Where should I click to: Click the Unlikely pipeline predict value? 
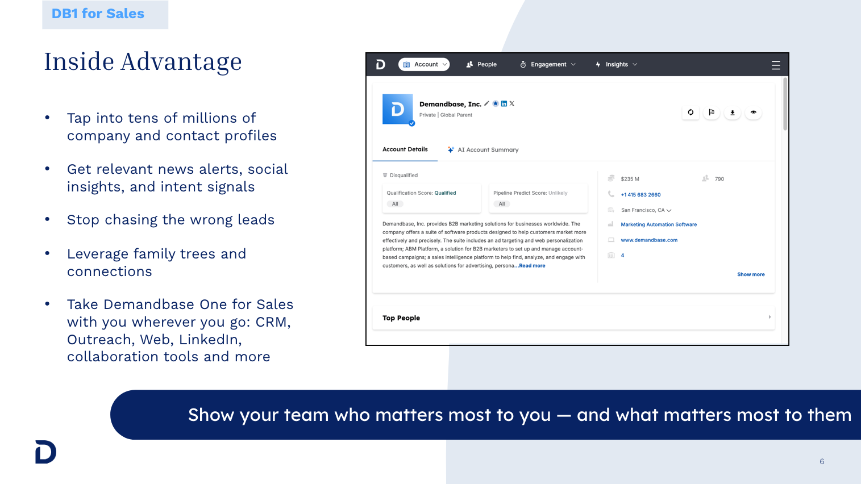point(558,193)
